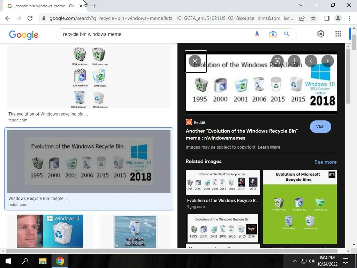The height and width of the screenshot is (268, 357).
Task: Submit search with magnifier icon
Action: pyautogui.click(x=287, y=34)
